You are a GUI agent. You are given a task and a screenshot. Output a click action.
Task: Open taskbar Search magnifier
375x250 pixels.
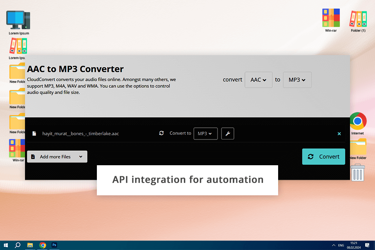pos(18,245)
